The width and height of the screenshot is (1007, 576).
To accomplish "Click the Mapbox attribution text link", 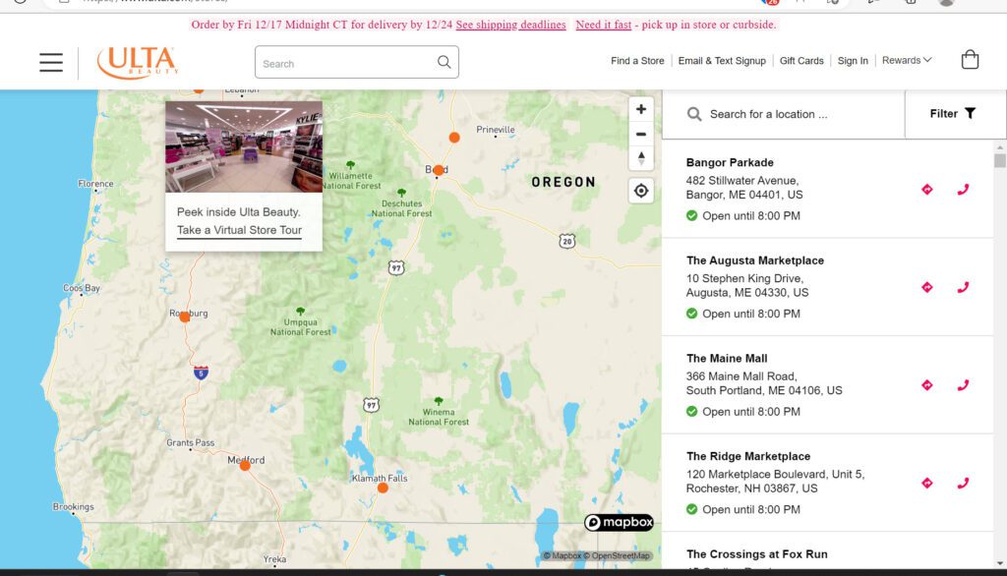I will click(562, 556).
